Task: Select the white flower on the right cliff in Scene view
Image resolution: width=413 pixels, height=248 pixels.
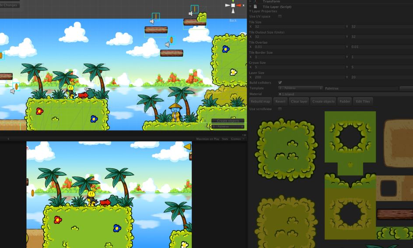Action: tap(233, 72)
